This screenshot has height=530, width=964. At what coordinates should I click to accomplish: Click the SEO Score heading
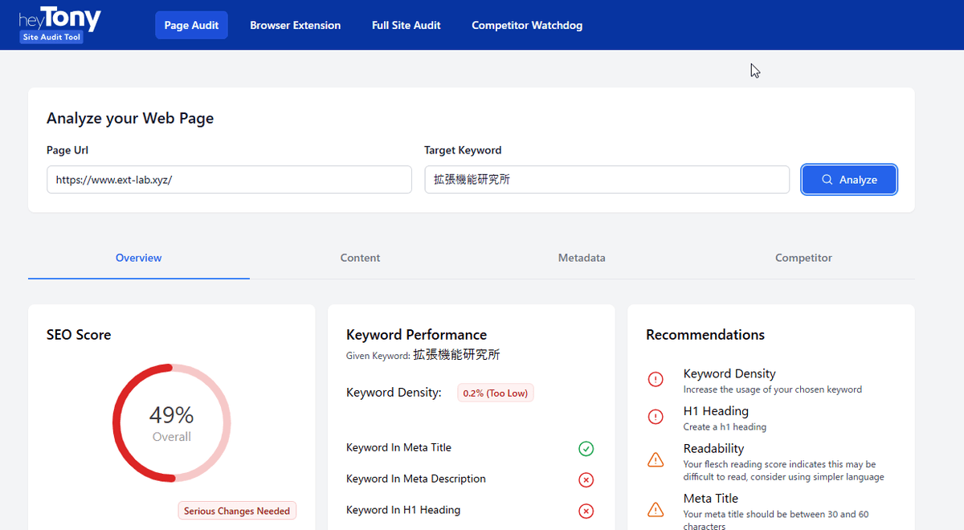coord(79,335)
